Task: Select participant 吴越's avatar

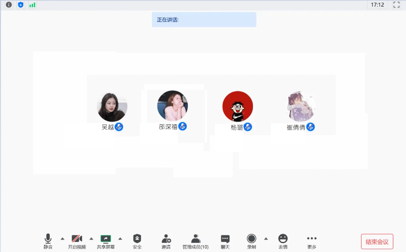Action: pyautogui.click(x=112, y=107)
